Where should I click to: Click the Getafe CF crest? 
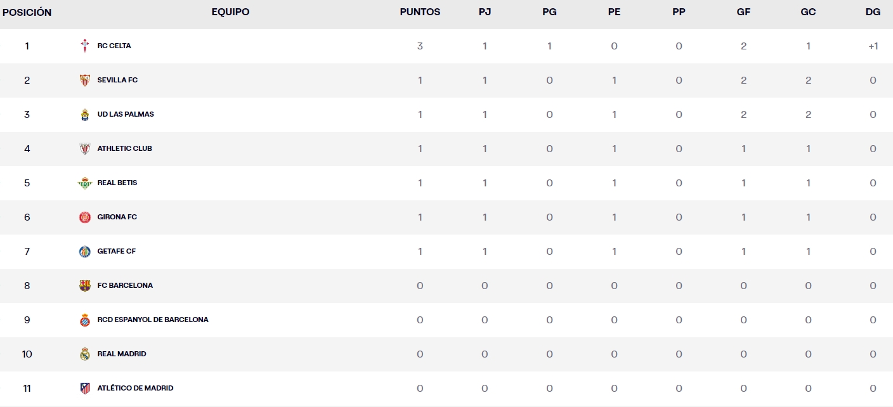pyautogui.click(x=85, y=252)
